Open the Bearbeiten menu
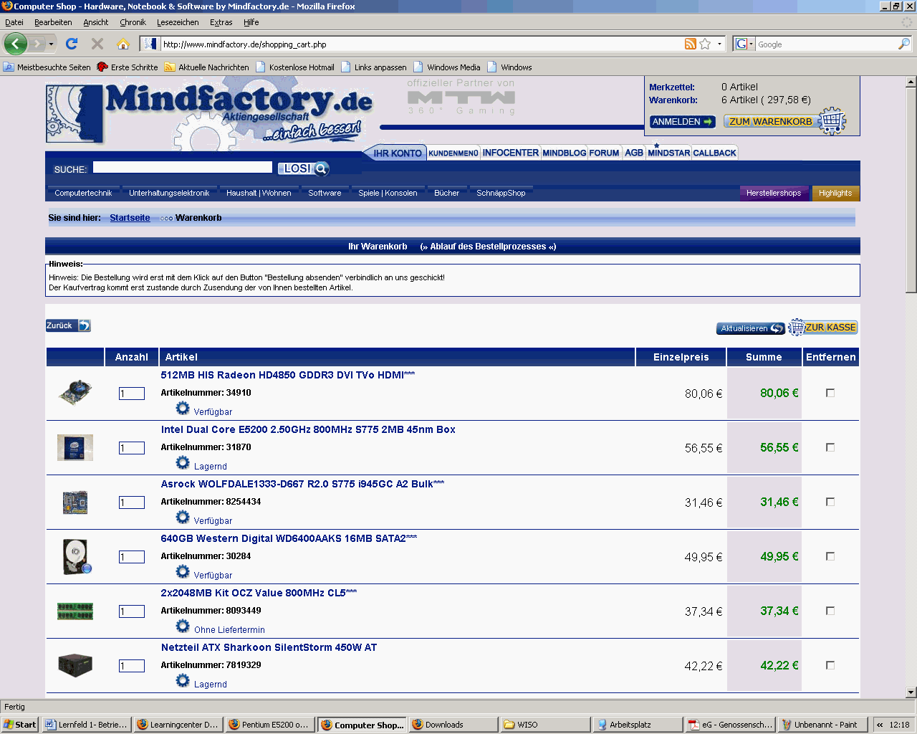This screenshot has height=734, width=917. (53, 22)
